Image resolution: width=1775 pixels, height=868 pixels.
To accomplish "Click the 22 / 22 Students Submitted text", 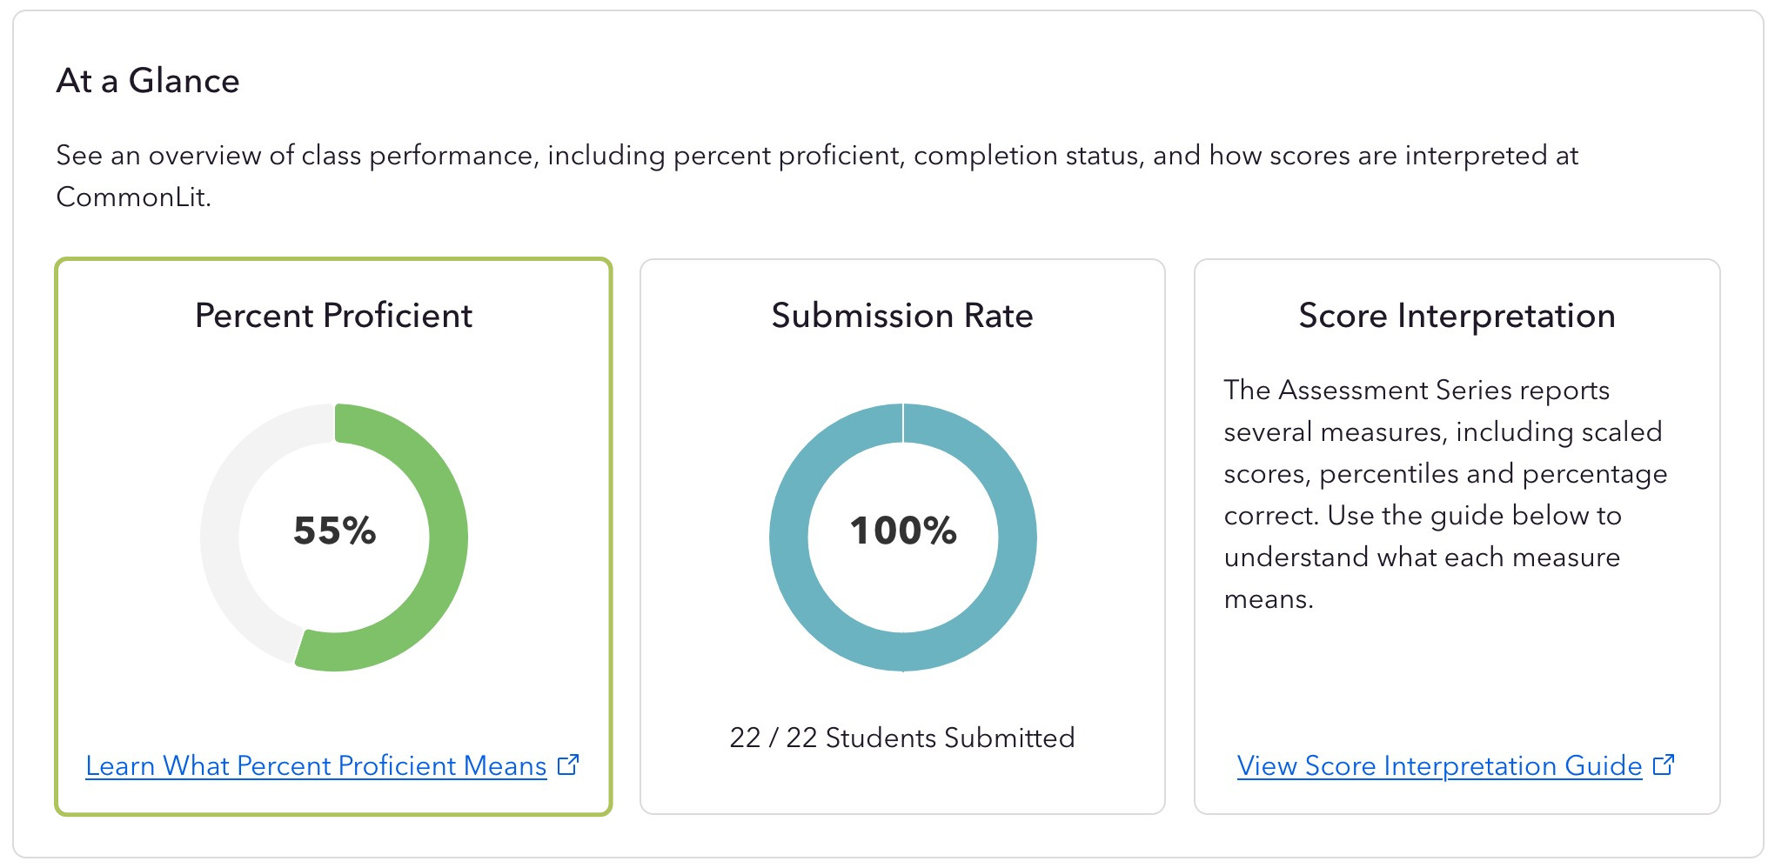I will (x=902, y=738).
